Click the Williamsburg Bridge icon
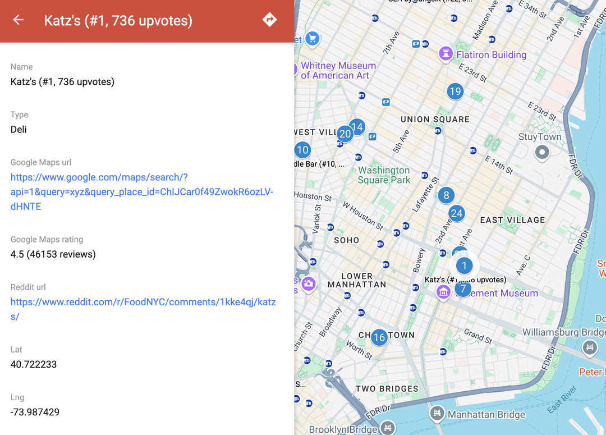The width and height of the screenshot is (606, 435). click(590, 347)
